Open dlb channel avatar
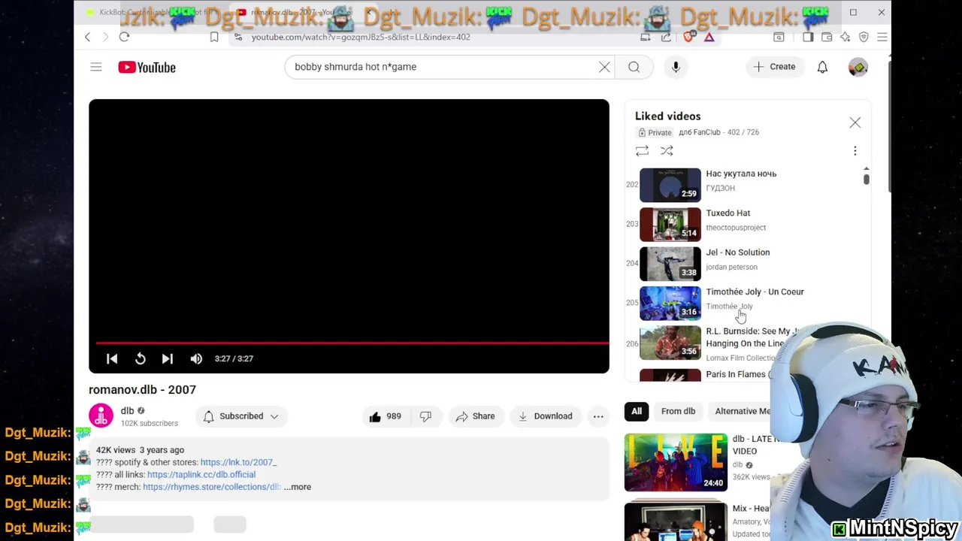Image resolution: width=962 pixels, height=541 pixels. click(101, 416)
